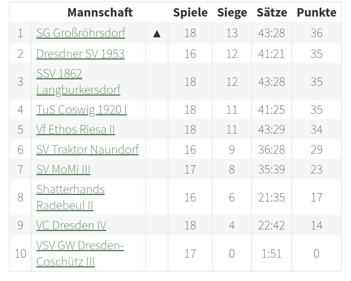
Task: Click the Sätze column header
Action: 272,12
